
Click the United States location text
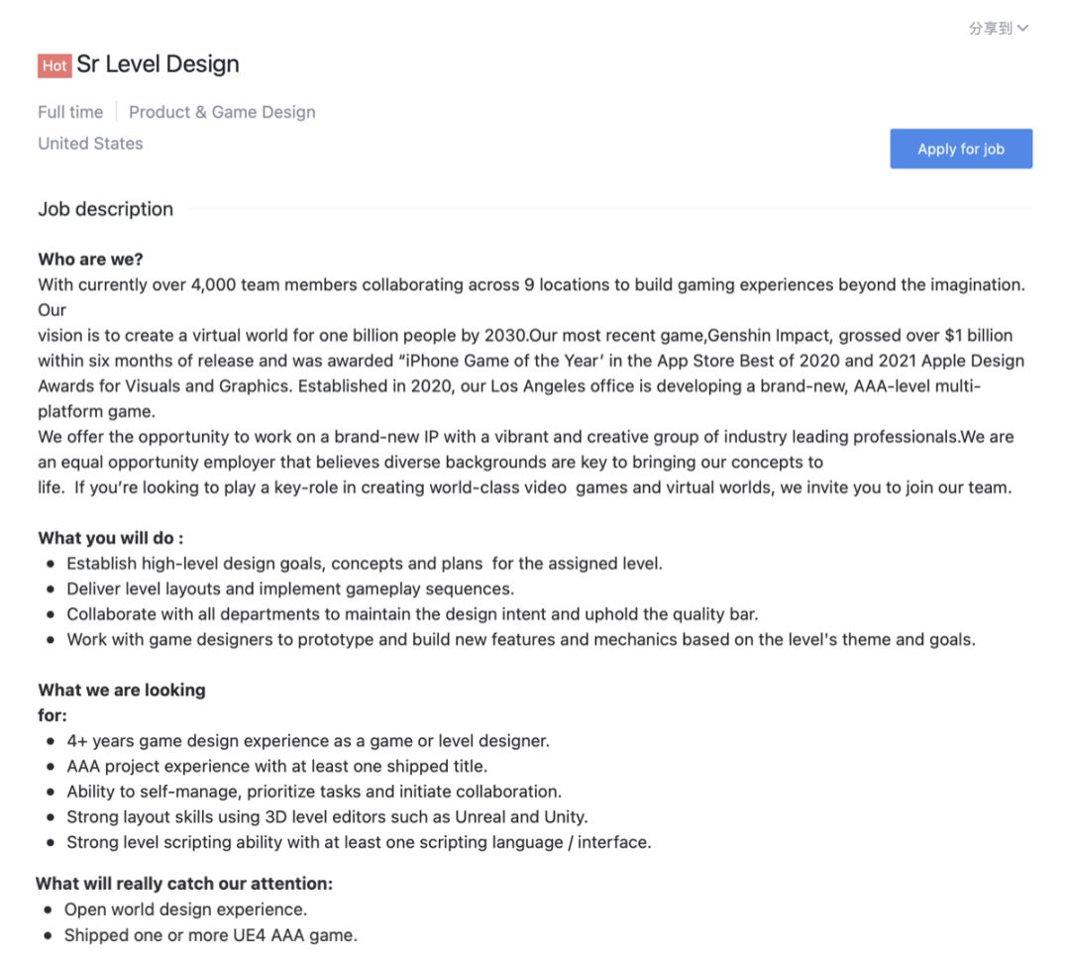click(x=90, y=144)
